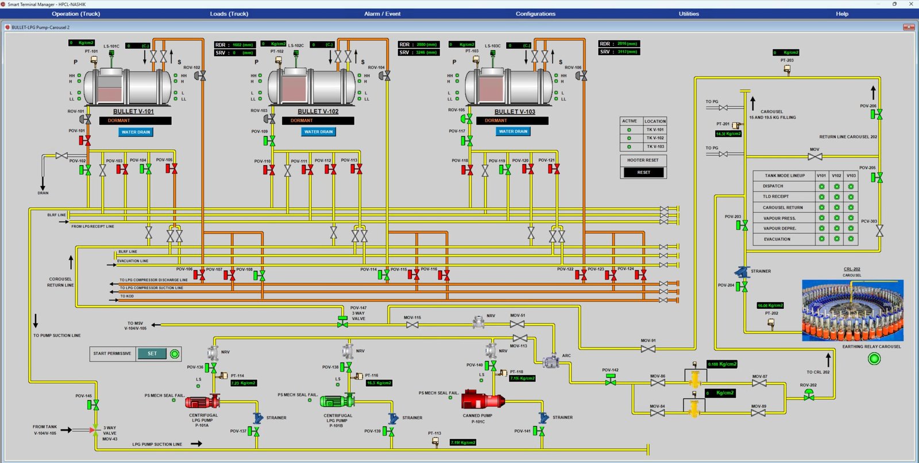
Task: Click the Bullet V-101 tank graphic
Action: pyautogui.click(x=128, y=87)
